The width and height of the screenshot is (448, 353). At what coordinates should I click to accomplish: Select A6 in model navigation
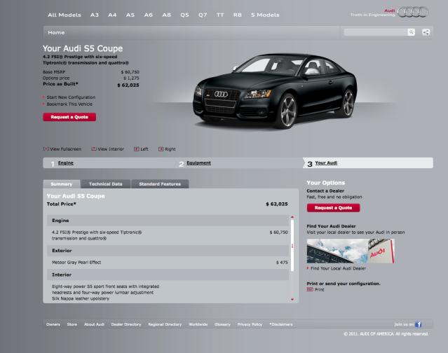pyautogui.click(x=149, y=15)
